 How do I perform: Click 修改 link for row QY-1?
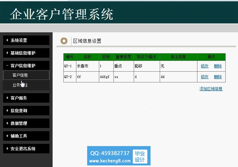[204, 66]
